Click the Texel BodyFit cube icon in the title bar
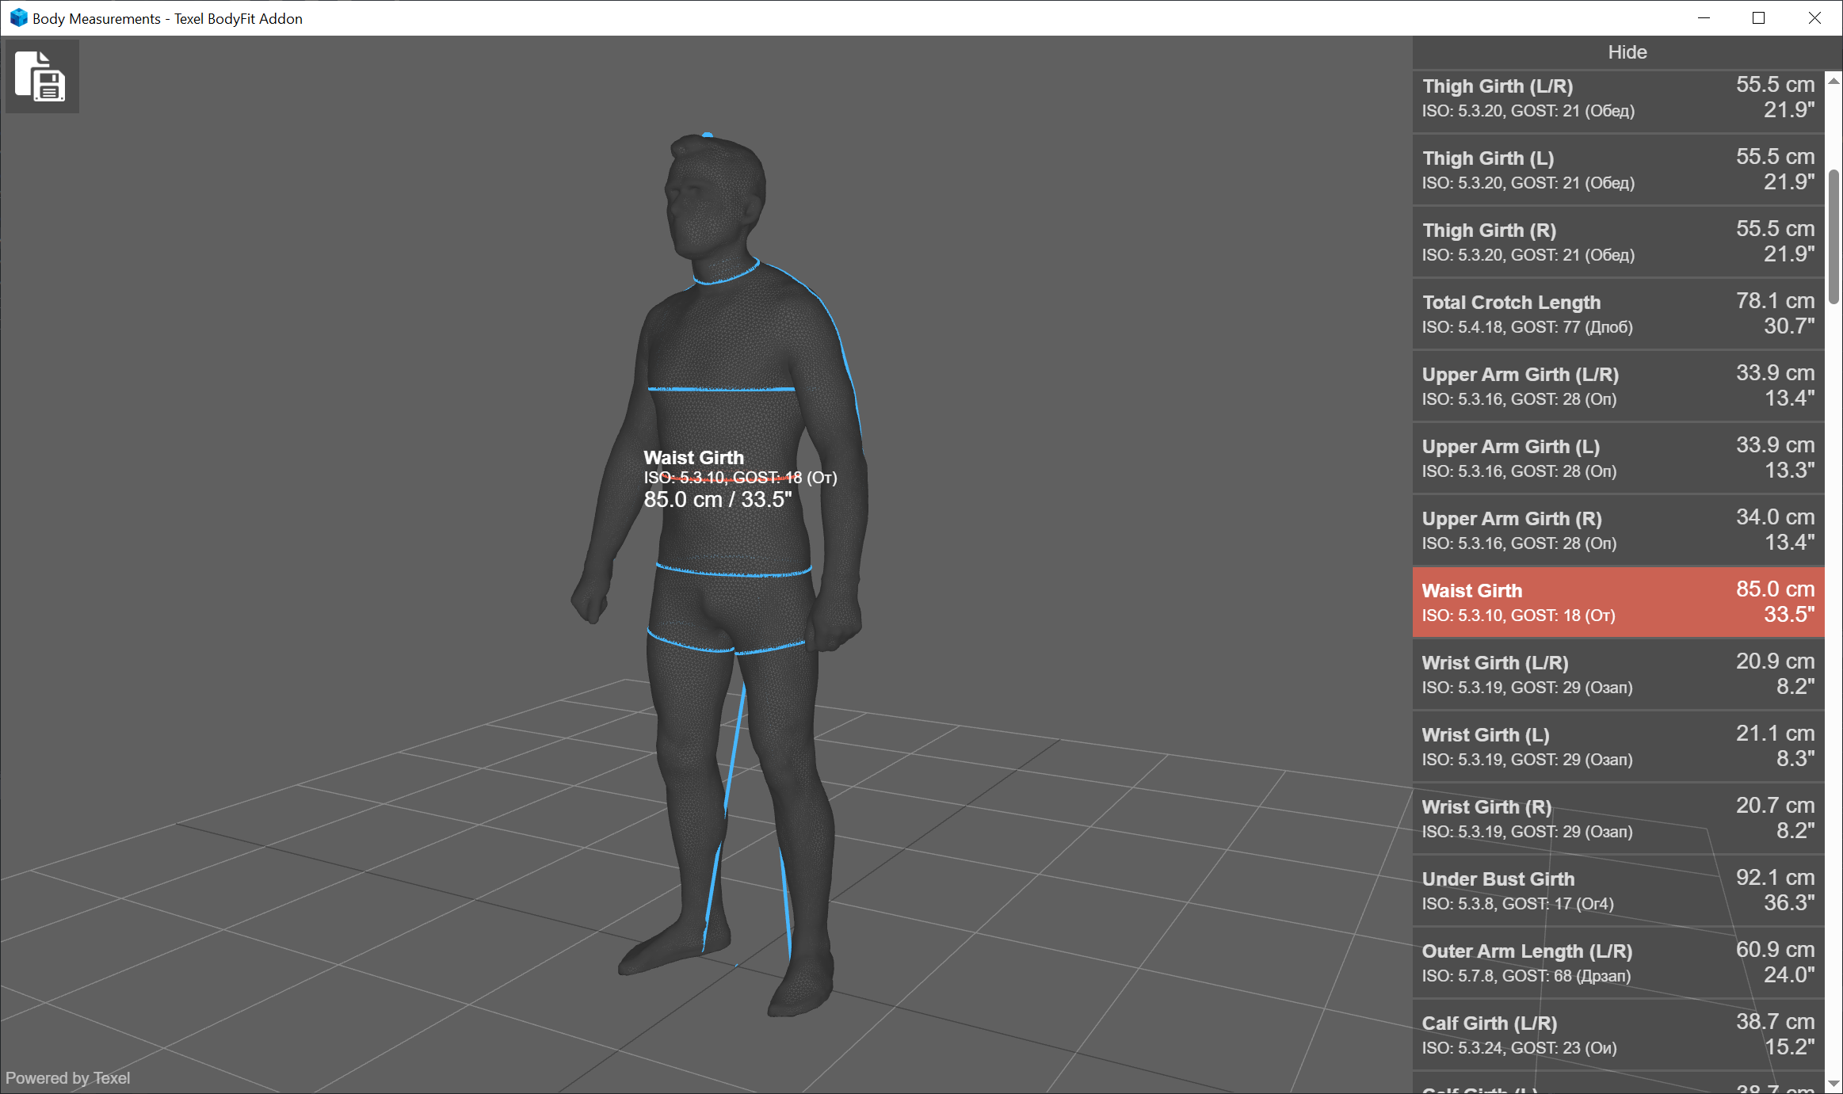The width and height of the screenshot is (1843, 1094). tap(17, 17)
